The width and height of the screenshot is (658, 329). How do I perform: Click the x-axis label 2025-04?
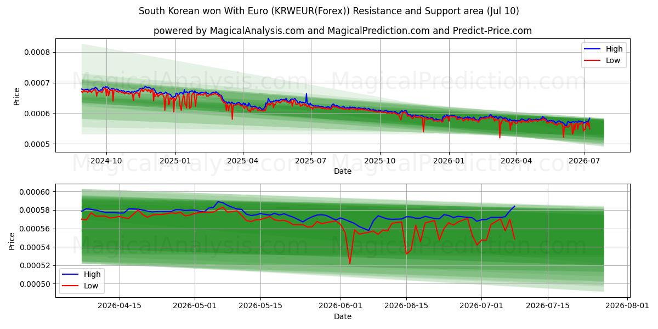(243, 161)
